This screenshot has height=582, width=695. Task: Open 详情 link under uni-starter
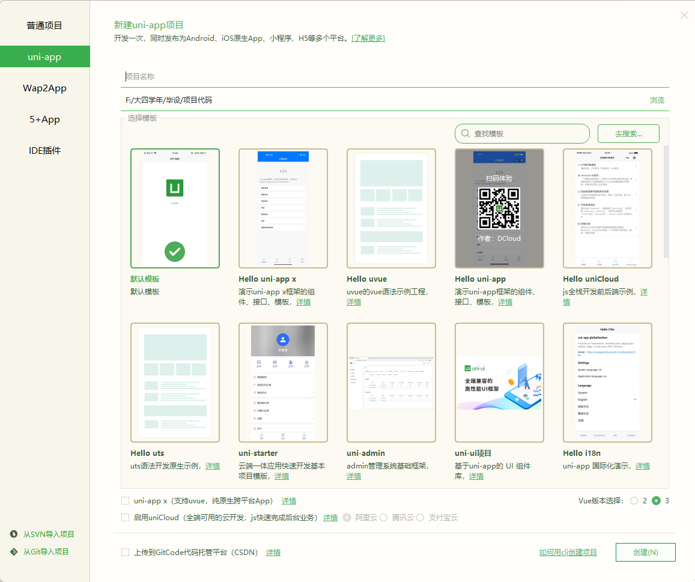282,476
